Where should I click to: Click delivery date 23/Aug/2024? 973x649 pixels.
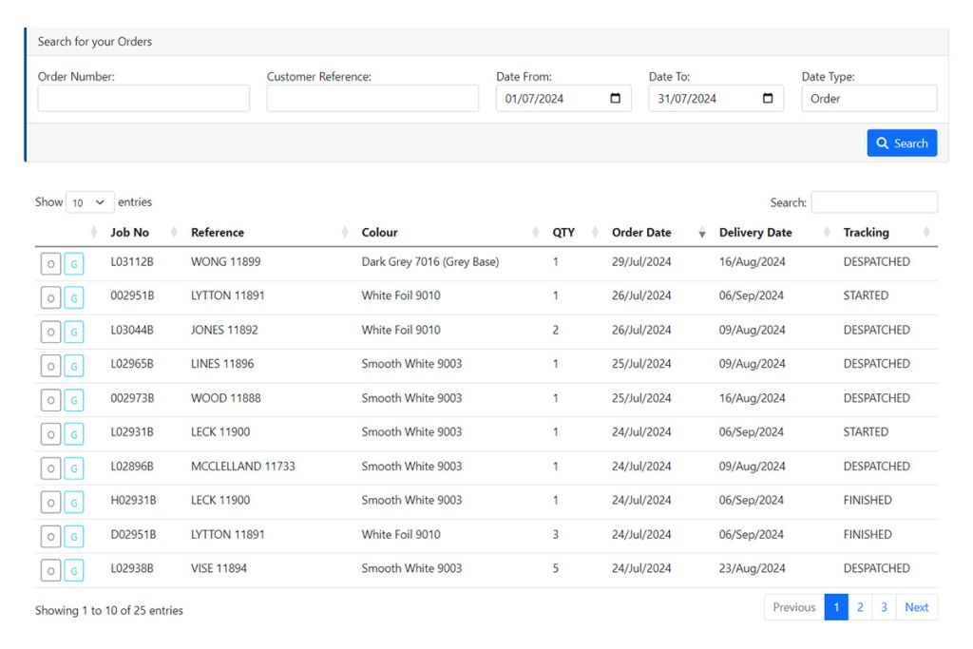pyautogui.click(x=752, y=569)
